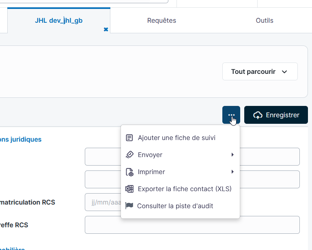Expand the Imprimer submenu arrow
This screenshot has width=312, height=250.
tap(232, 172)
